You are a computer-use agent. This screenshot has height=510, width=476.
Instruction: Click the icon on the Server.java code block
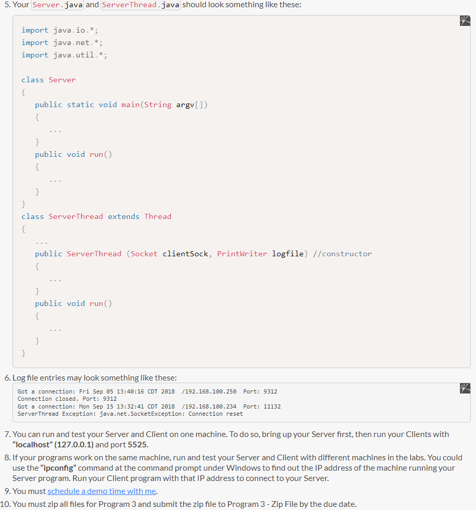pyautogui.click(x=465, y=21)
